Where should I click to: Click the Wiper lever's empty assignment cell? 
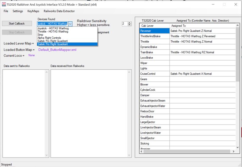pos(202,63)
